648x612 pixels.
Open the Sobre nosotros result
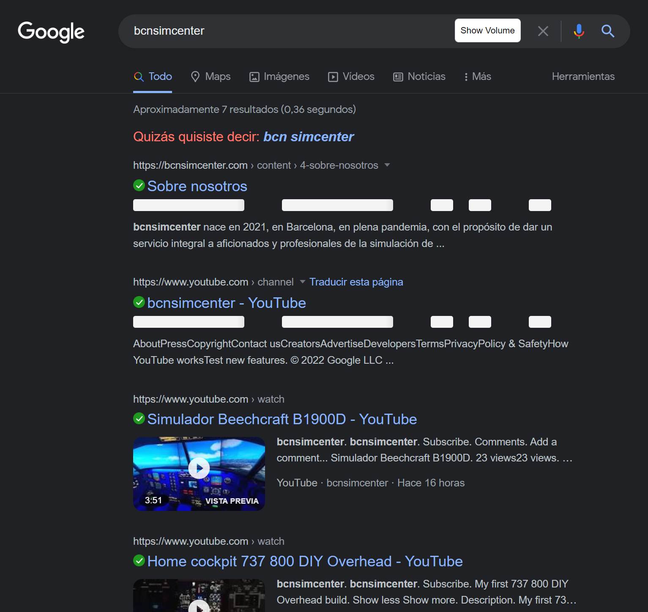[x=197, y=186]
